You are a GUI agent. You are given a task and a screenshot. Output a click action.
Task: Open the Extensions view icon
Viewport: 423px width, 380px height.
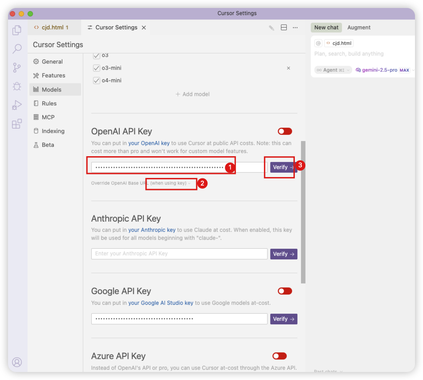click(17, 124)
